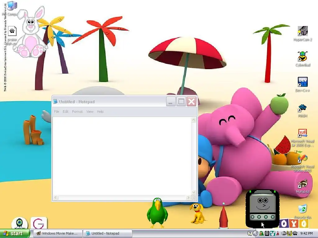Switch to Windows Movie Maker taskbar button
This screenshot has height=238, width=318.
pyautogui.click(x=57, y=233)
